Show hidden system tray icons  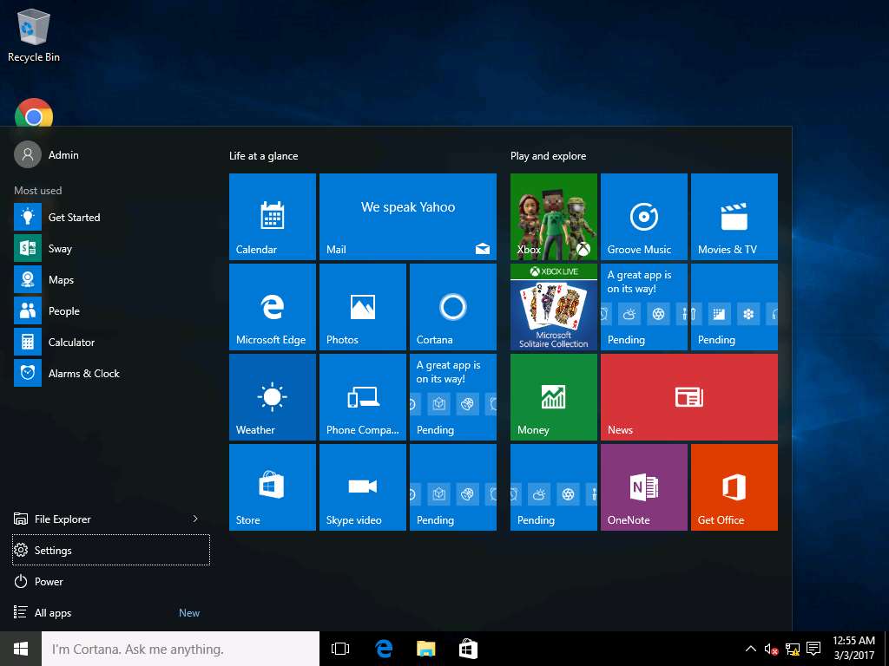tap(750, 649)
